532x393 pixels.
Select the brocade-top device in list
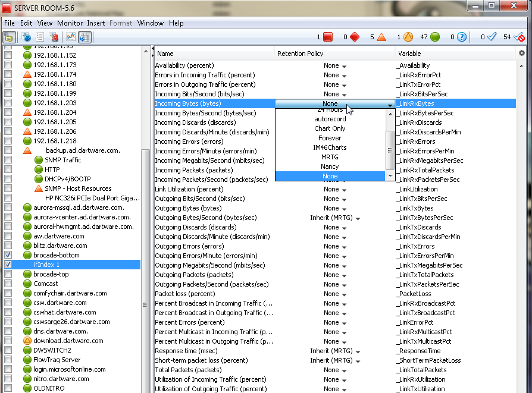[x=51, y=274]
